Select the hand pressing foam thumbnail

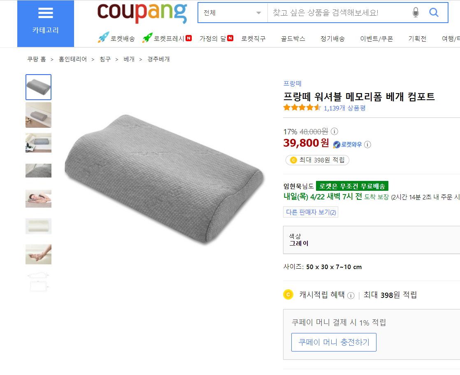(38, 254)
